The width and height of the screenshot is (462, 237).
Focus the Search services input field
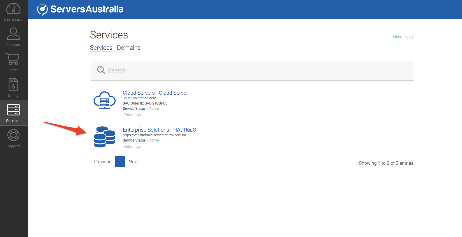point(257,70)
